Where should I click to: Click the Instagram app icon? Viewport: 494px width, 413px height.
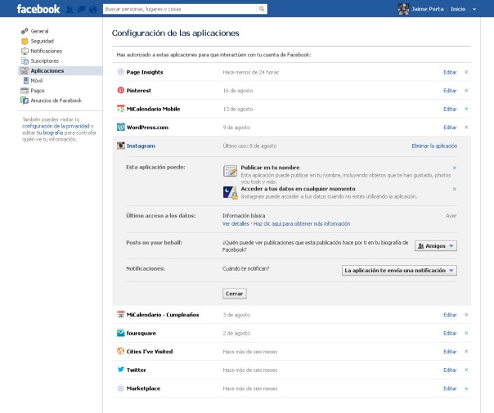click(x=120, y=146)
